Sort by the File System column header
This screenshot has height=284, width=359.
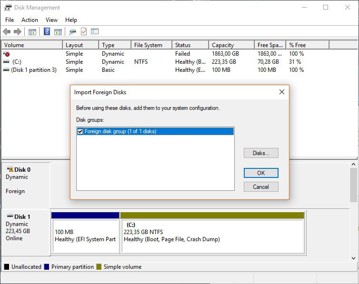point(151,45)
